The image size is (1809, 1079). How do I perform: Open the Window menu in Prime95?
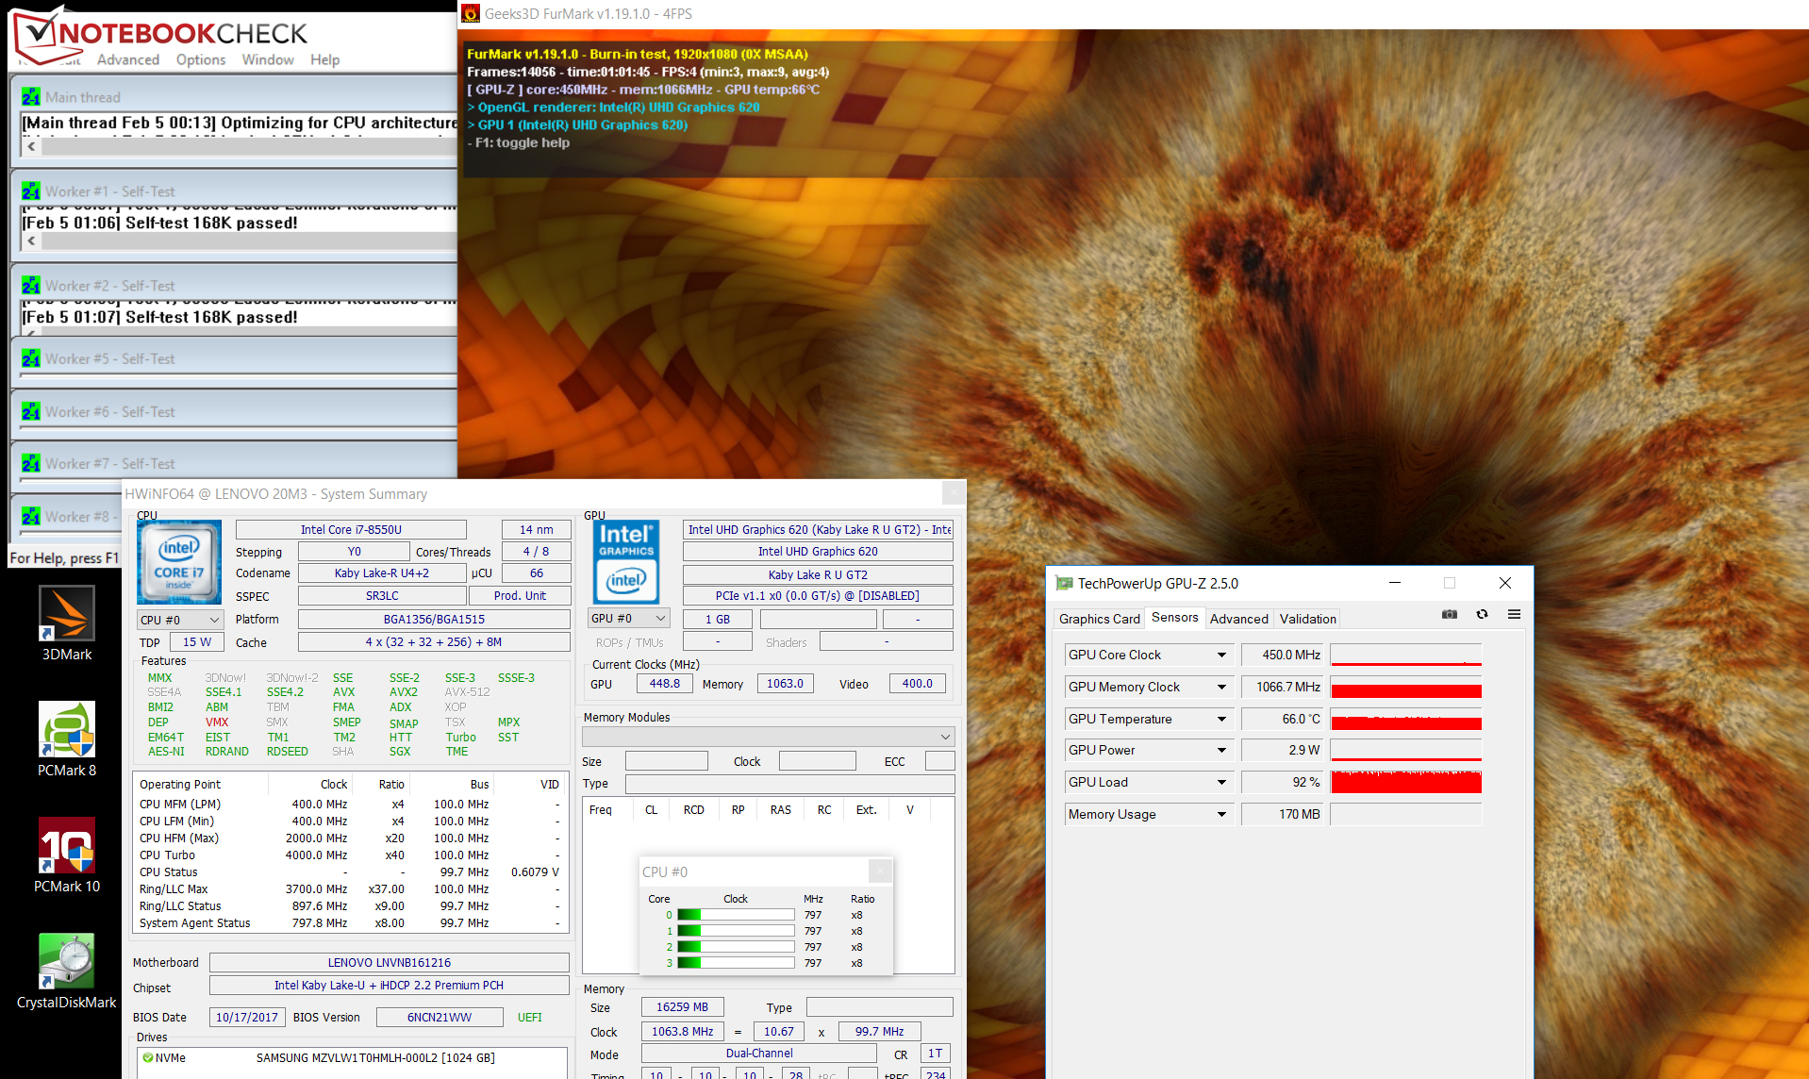268,59
